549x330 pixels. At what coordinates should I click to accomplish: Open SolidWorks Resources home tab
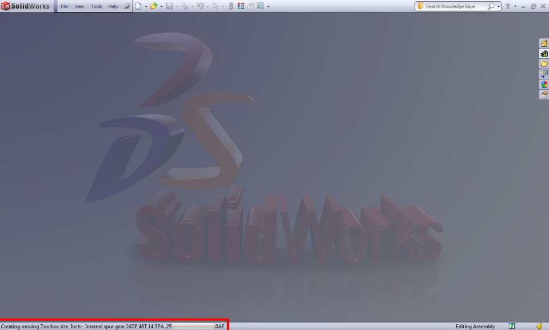[x=544, y=43]
